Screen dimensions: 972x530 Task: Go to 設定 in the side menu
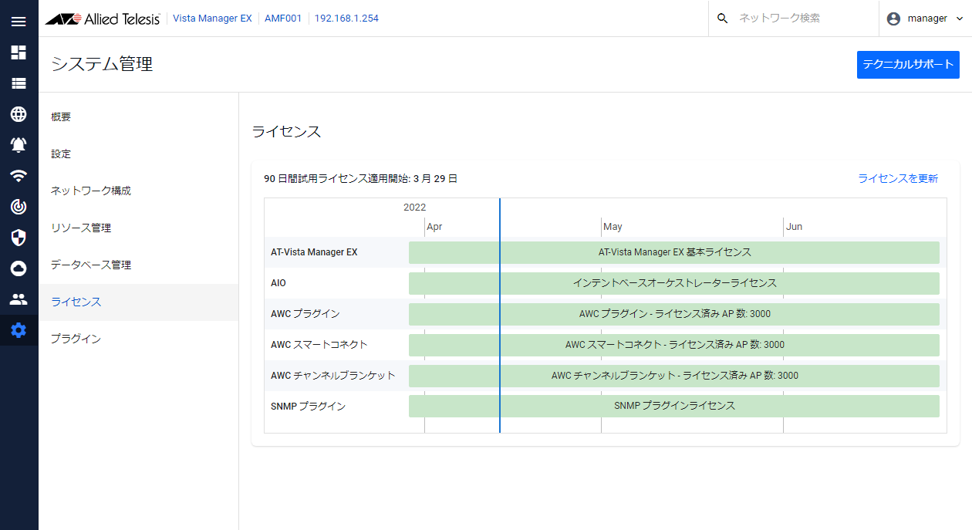61,154
